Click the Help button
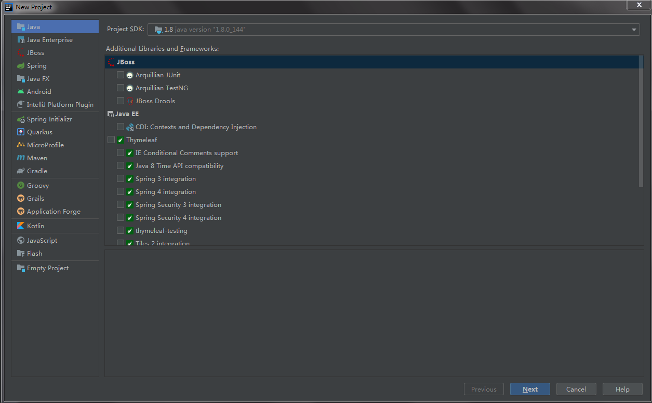Viewport: 652px width, 403px height. coord(622,389)
